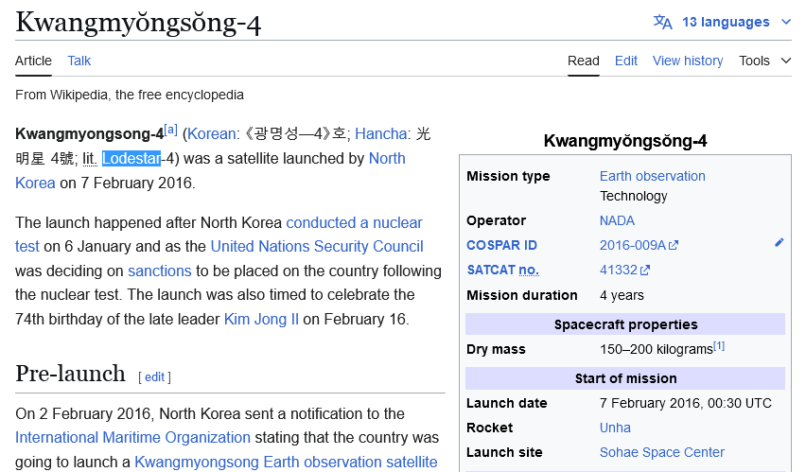Open COSPAR ID value 2016-009A
Viewport: 806px width, 472px height.
pyautogui.click(x=633, y=245)
